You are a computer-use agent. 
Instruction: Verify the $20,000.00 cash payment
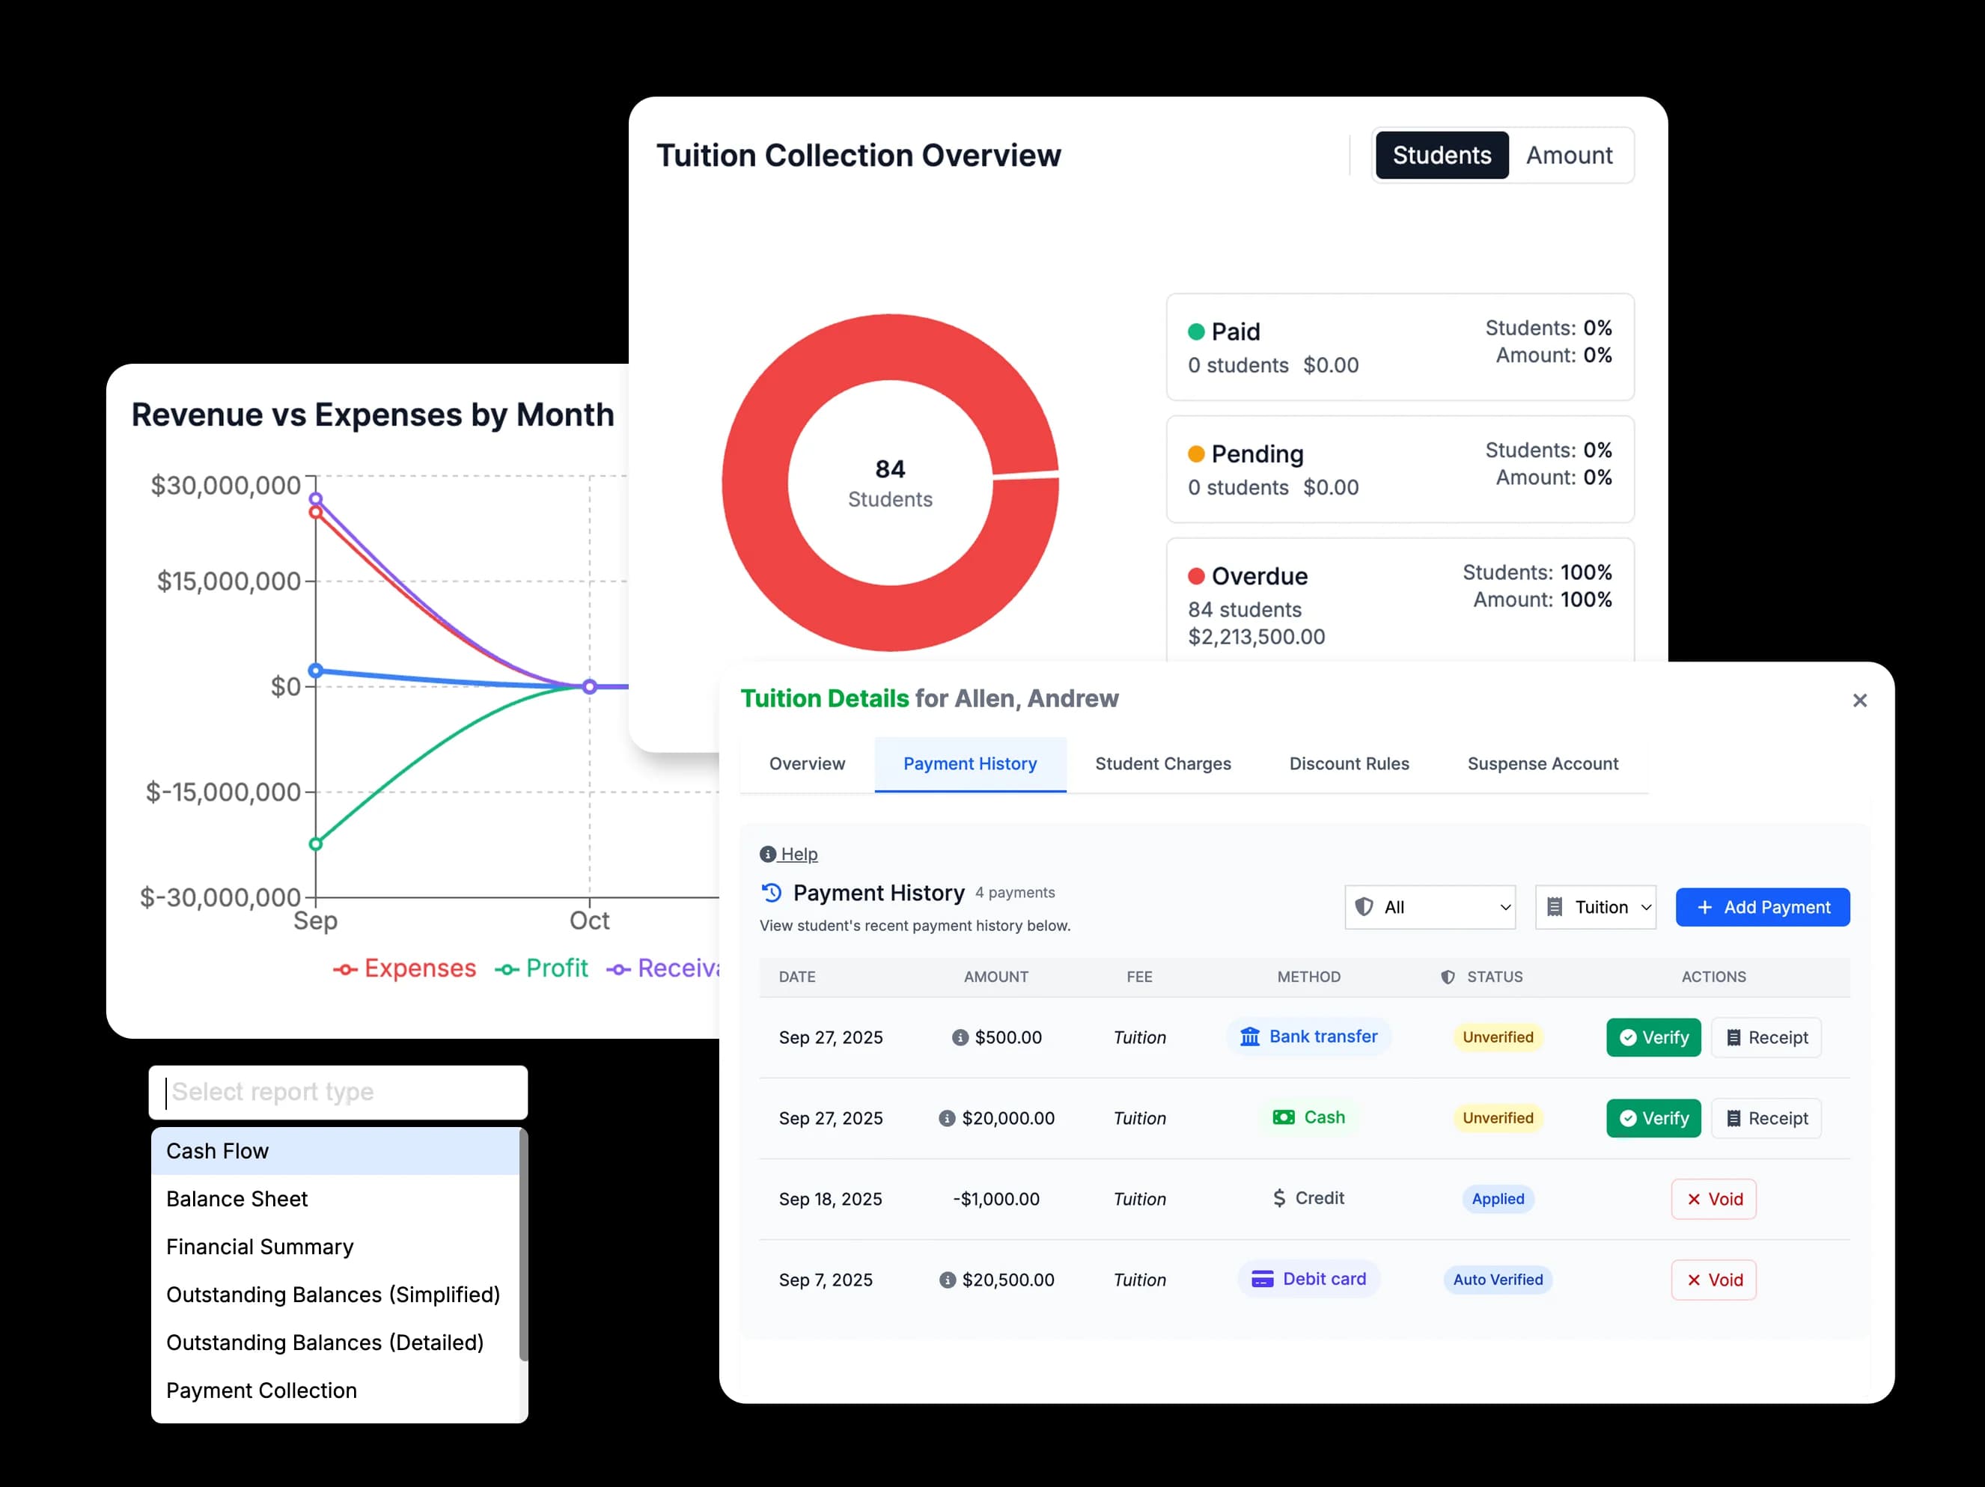(x=1653, y=1118)
